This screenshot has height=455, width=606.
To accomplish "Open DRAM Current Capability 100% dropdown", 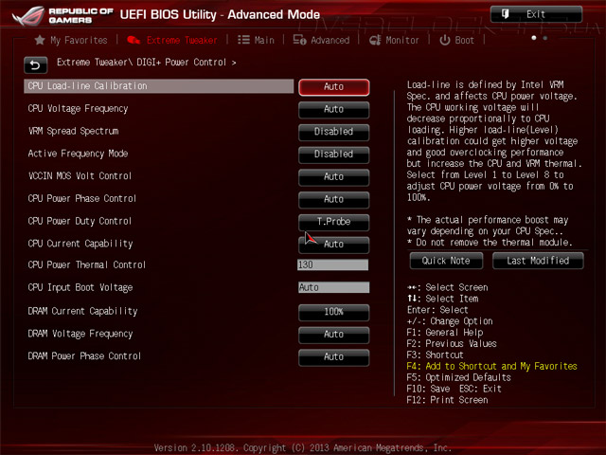I will (x=334, y=312).
